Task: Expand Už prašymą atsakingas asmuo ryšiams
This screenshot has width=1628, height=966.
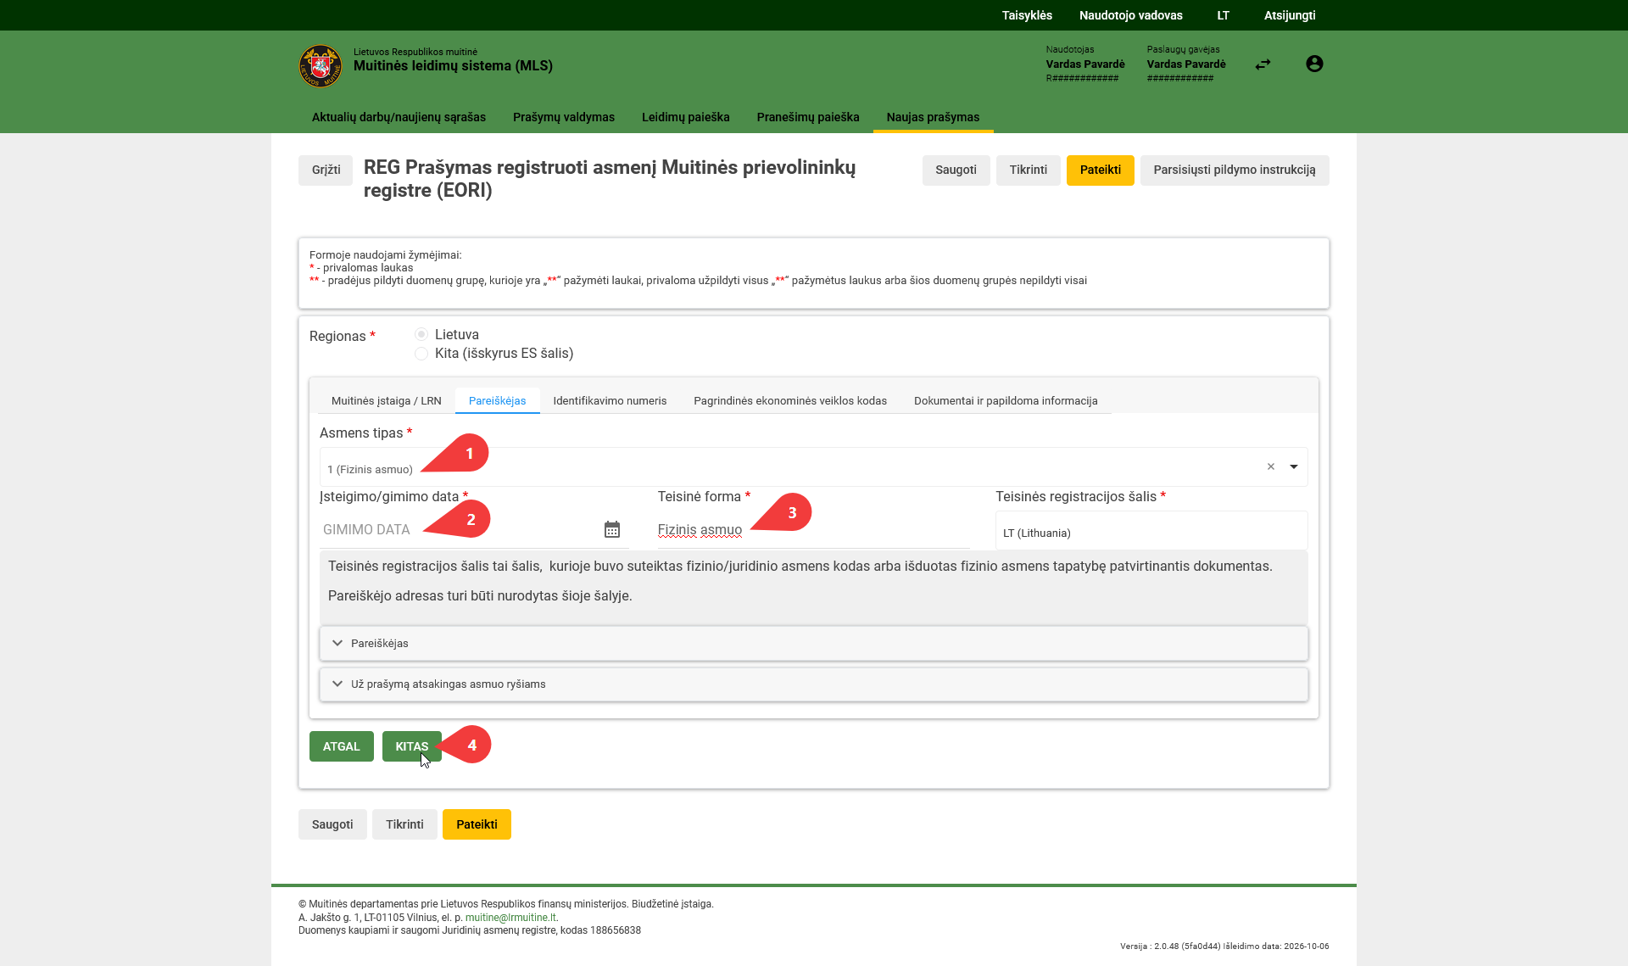Action: (813, 684)
